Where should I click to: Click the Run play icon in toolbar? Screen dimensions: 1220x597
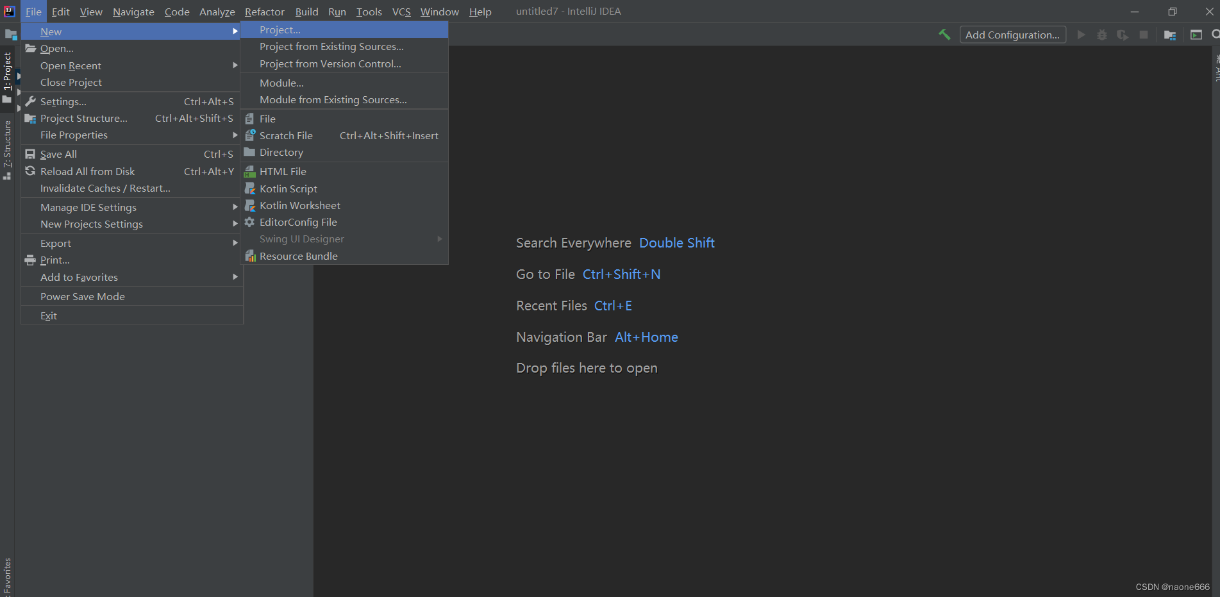pyautogui.click(x=1082, y=35)
